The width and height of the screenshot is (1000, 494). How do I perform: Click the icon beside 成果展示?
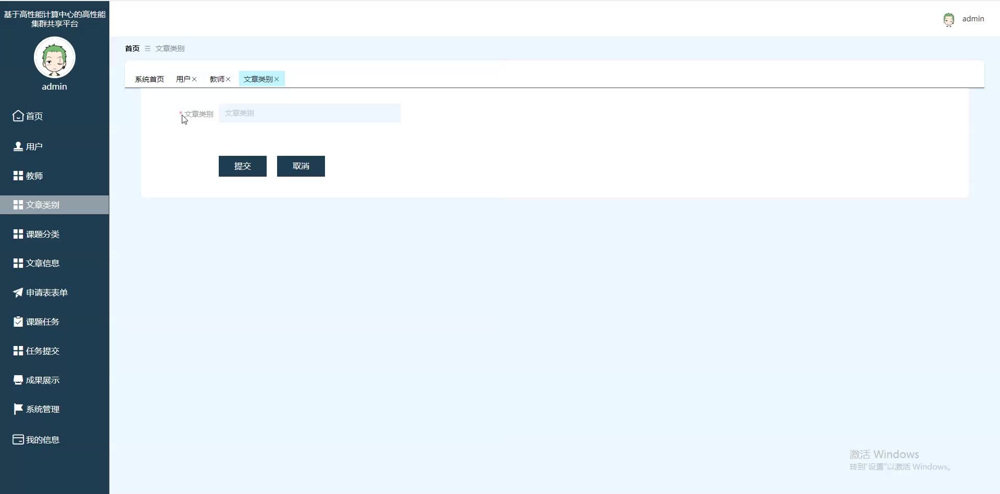click(18, 380)
